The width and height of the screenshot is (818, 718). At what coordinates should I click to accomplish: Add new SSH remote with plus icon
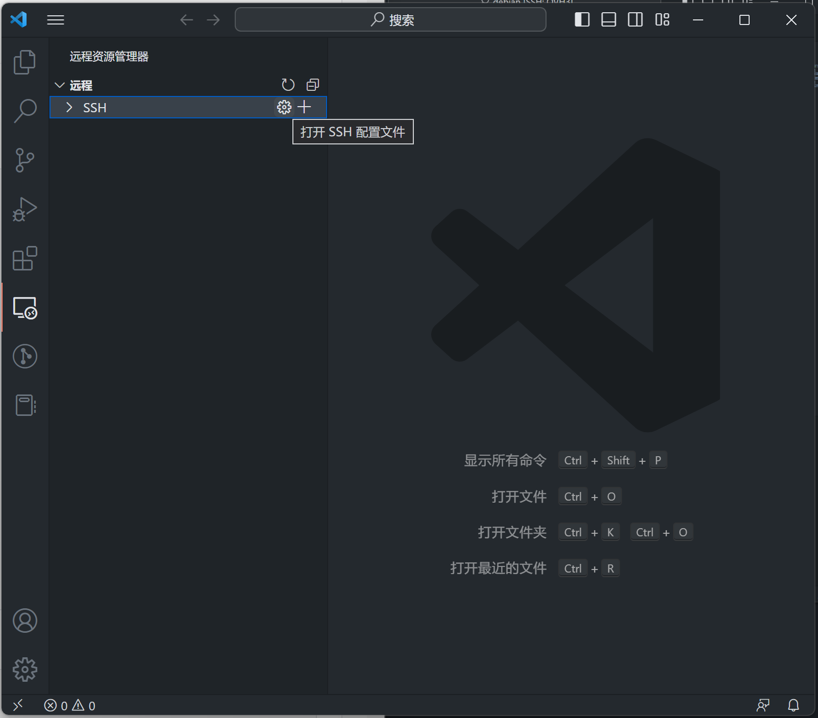tap(305, 107)
